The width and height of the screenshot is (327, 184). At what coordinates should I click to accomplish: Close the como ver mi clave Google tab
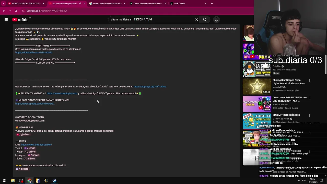click(x=125, y=4)
